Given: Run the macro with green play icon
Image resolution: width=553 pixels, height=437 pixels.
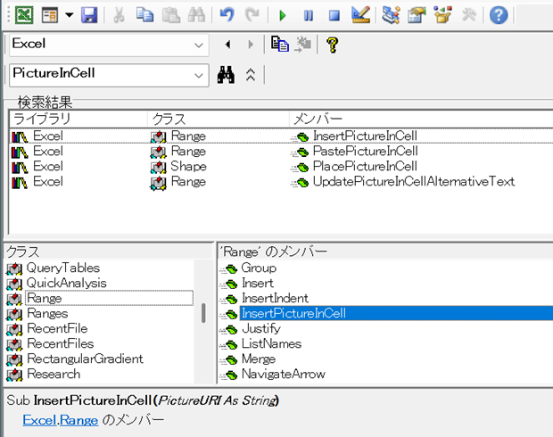Looking at the screenshot, I should 282,15.
